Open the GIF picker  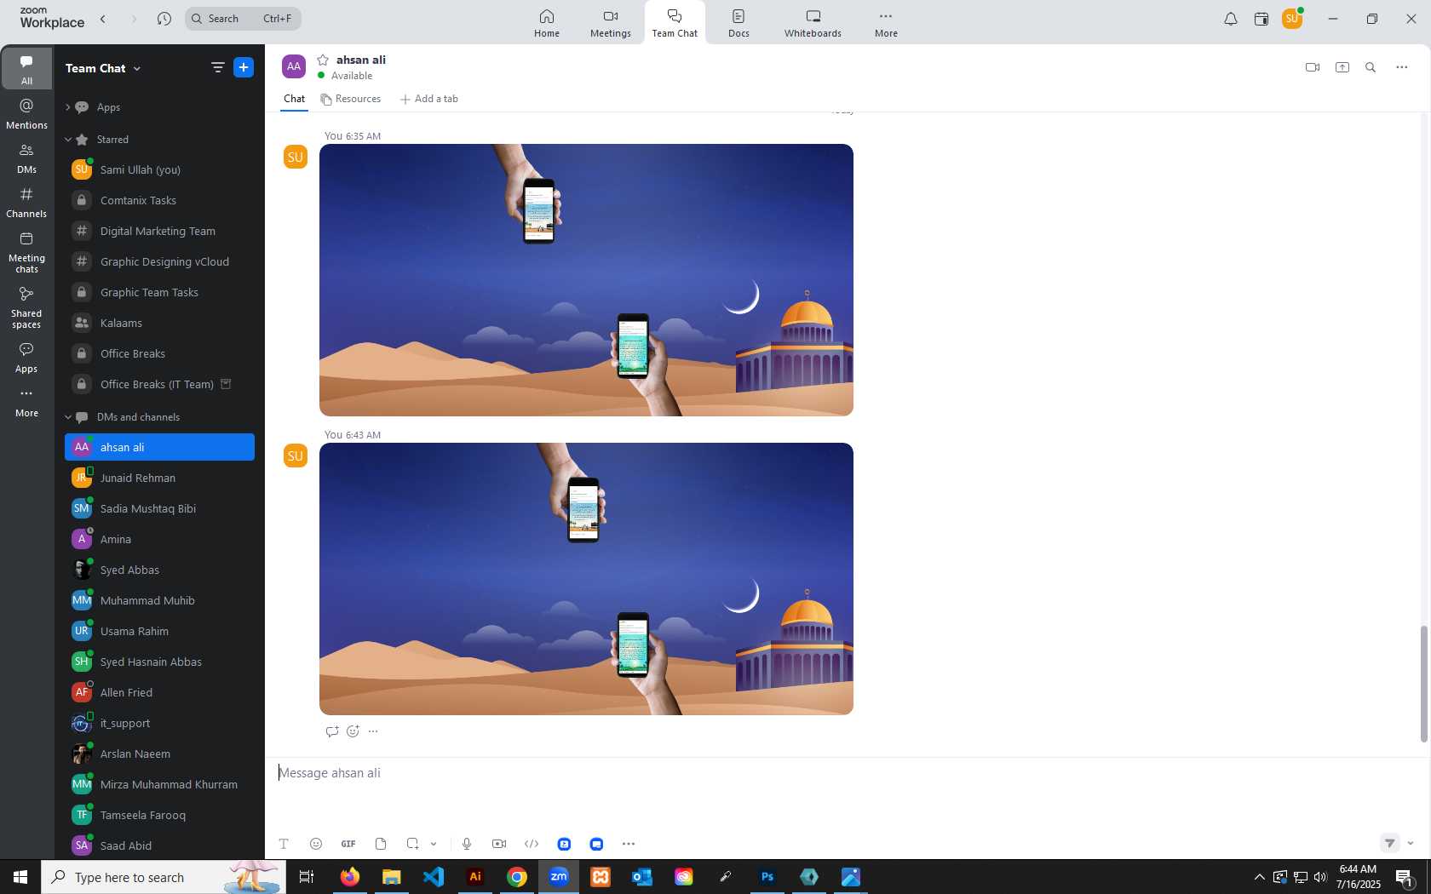coord(348,844)
